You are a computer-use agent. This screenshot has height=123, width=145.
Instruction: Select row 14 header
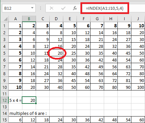(5, 113)
